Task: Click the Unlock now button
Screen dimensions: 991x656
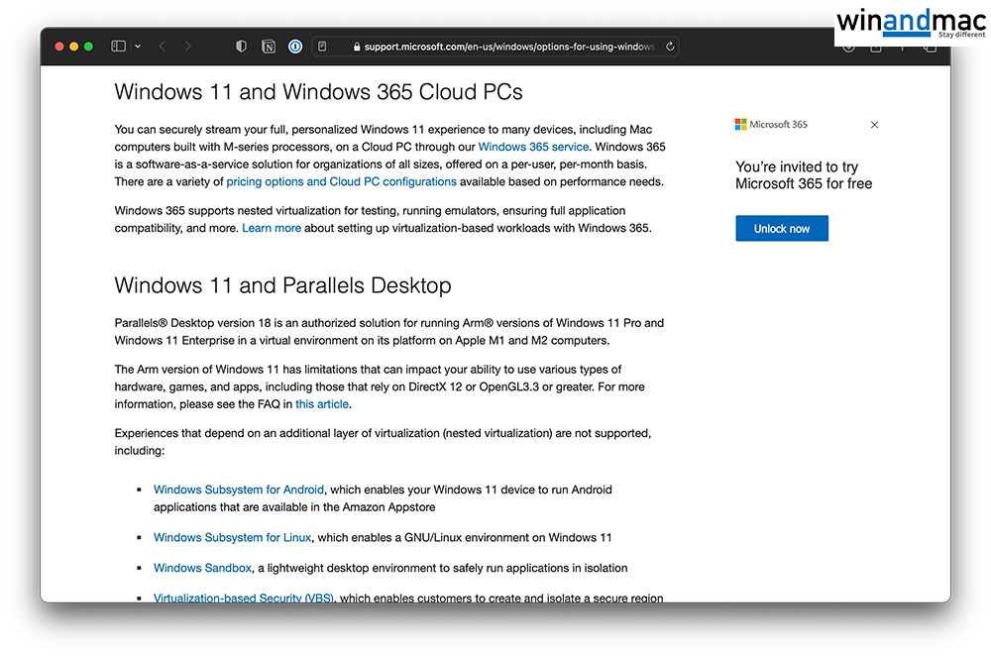Action: click(781, 229)
